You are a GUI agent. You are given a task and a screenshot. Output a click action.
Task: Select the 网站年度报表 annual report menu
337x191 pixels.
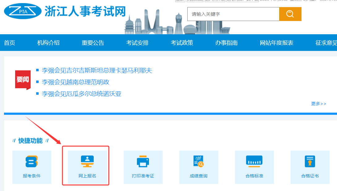pyautogui.click(x=276, y=43)
